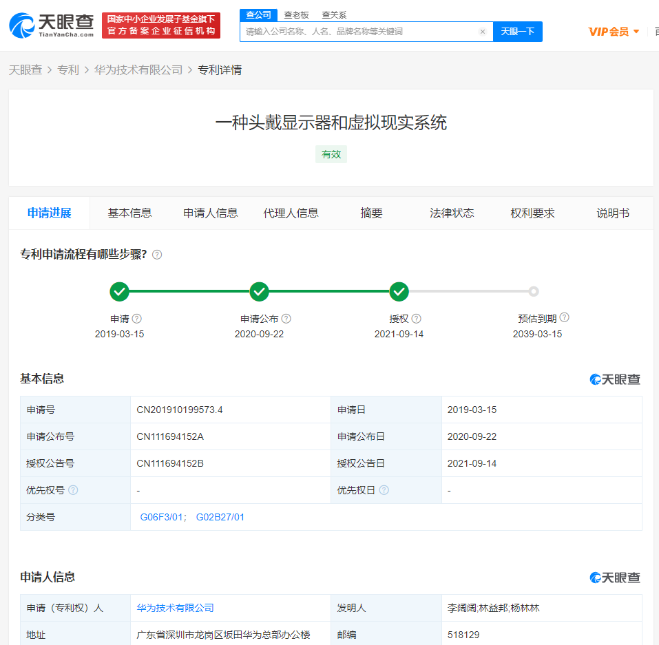The image size is (659, 645).
Task: Switch to 申请进展 tab
Action: [x=49, y=213]
